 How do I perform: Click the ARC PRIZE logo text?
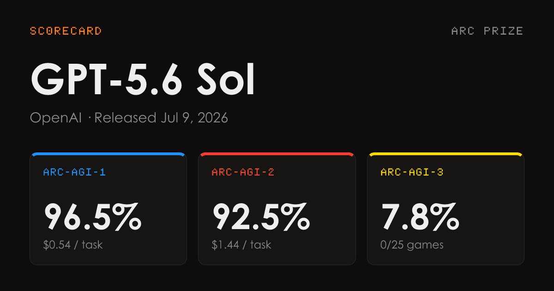pyautogui.click(x=487, y=31)
